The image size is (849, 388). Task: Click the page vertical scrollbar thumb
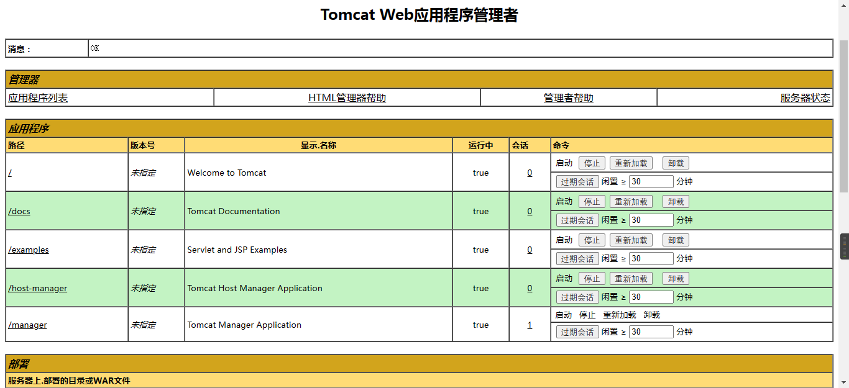pos(843,117)
